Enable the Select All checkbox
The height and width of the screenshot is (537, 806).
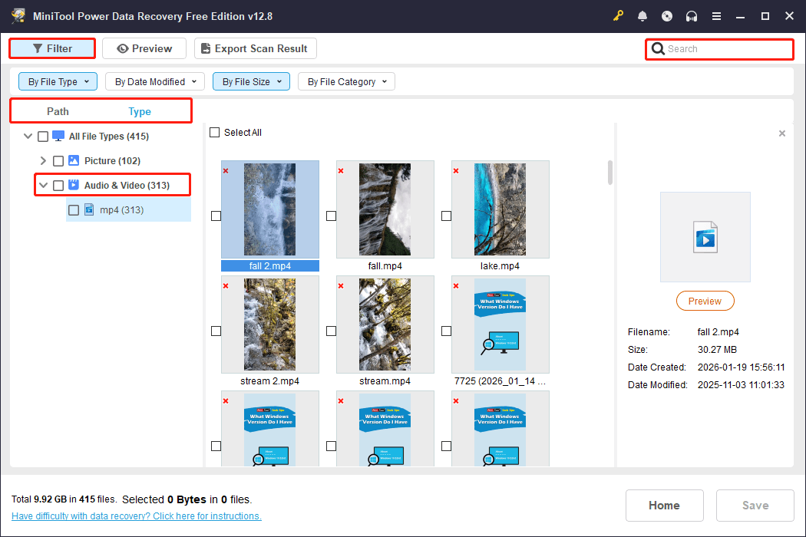pyautogui.click(x=215, y=132)
